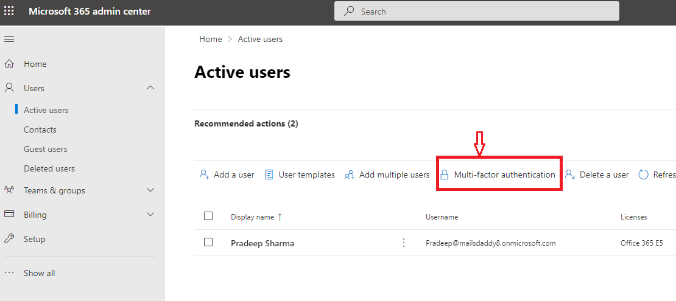Click the User templates icon
Viewport: 676px width, 301px height.
[x=269, y=175]
